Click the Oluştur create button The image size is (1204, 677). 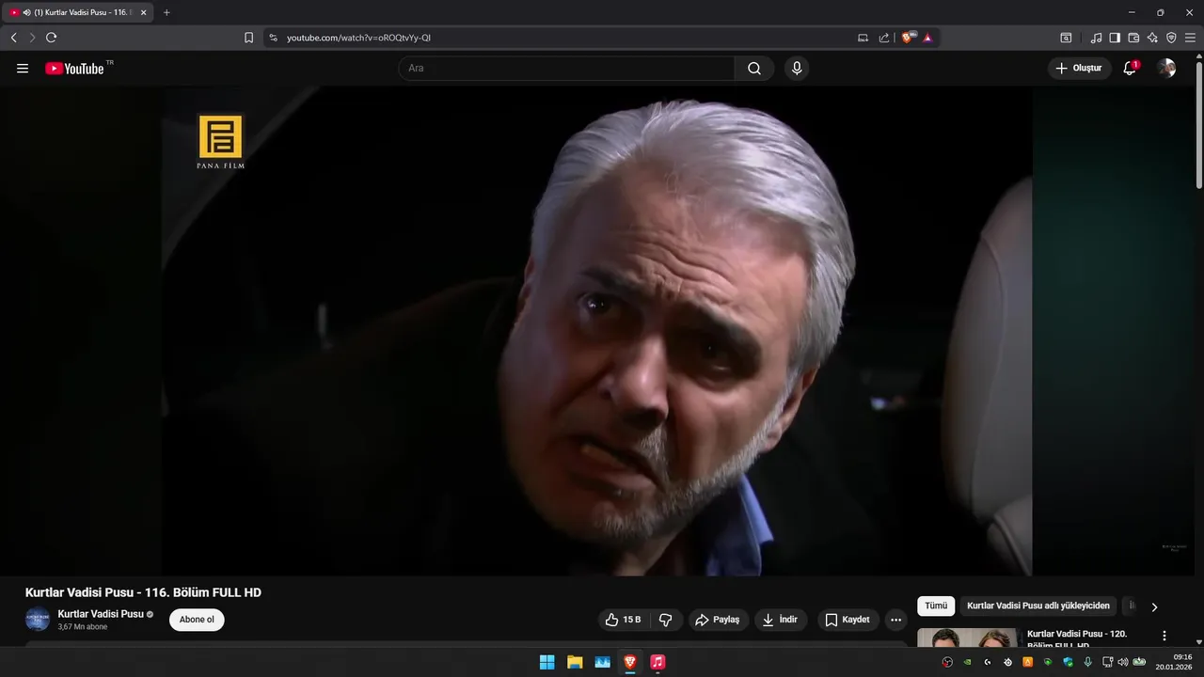pyautogui.click(x=1079, y=69)
